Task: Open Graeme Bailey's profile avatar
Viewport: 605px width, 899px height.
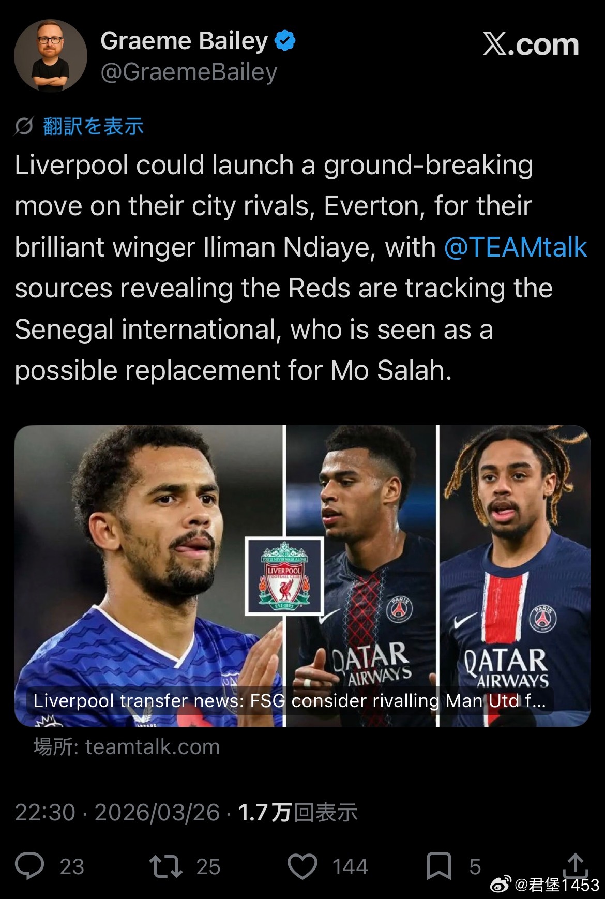Action: click(x=51, y=56)
